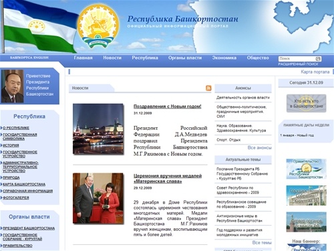The width and height of the screenshot is (334, 251).
Task: Open the О РЕСПУБЛИКЕ sidebar link
Action: (16, 128)
